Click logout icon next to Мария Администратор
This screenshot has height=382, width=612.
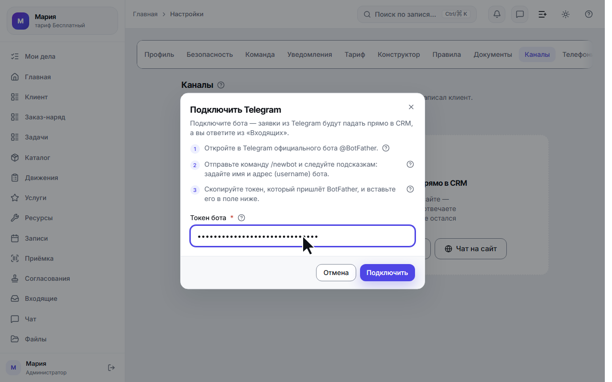pos(111,368)
